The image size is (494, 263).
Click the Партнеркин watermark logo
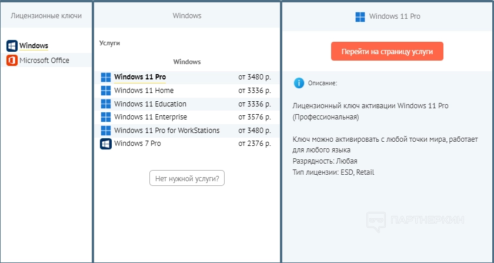point(416,221)
